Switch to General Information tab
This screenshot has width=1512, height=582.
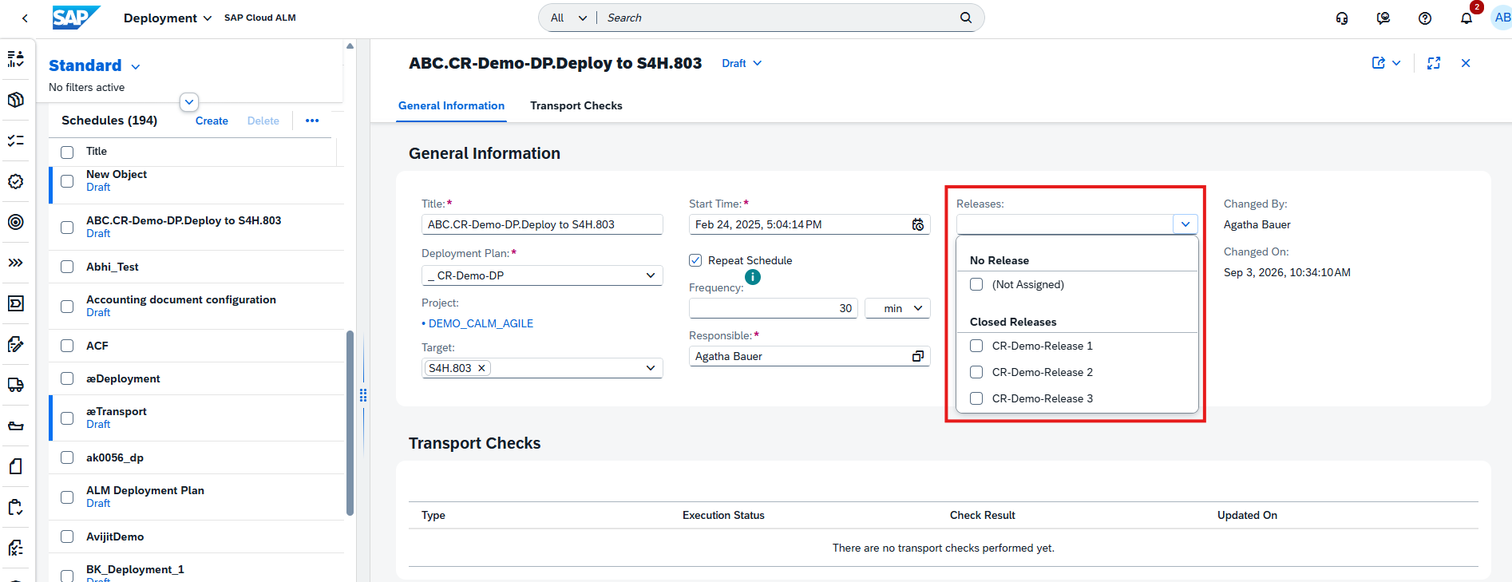(451, 105)
